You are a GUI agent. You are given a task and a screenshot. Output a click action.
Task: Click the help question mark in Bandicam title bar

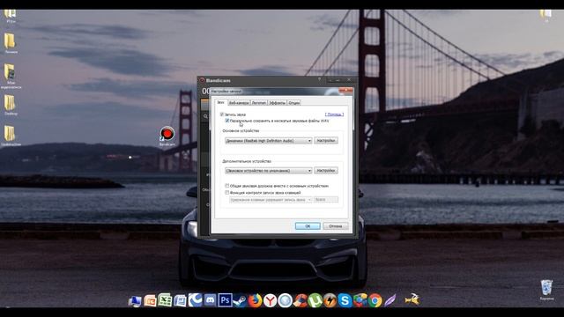[x=319, y=80]
